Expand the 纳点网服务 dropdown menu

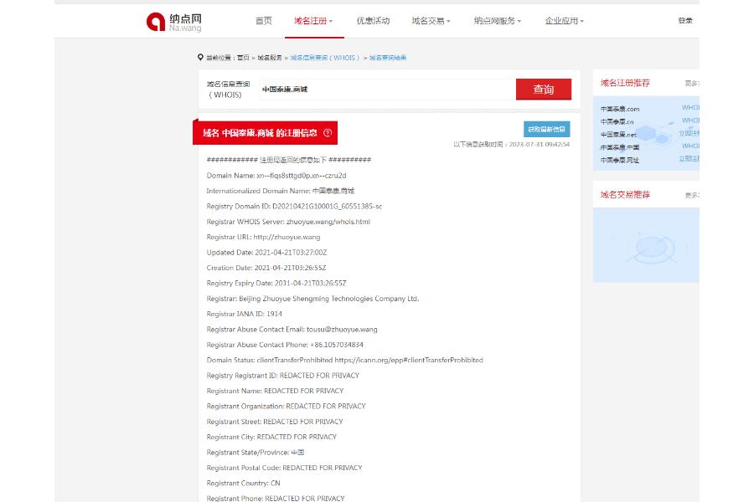497,21
